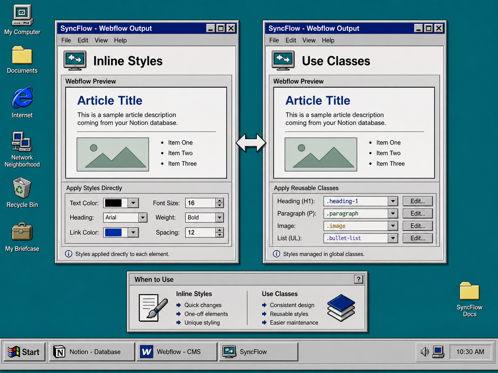Click the Font Size field showing 16
This screenshot has width=498, height=373.
201,203
